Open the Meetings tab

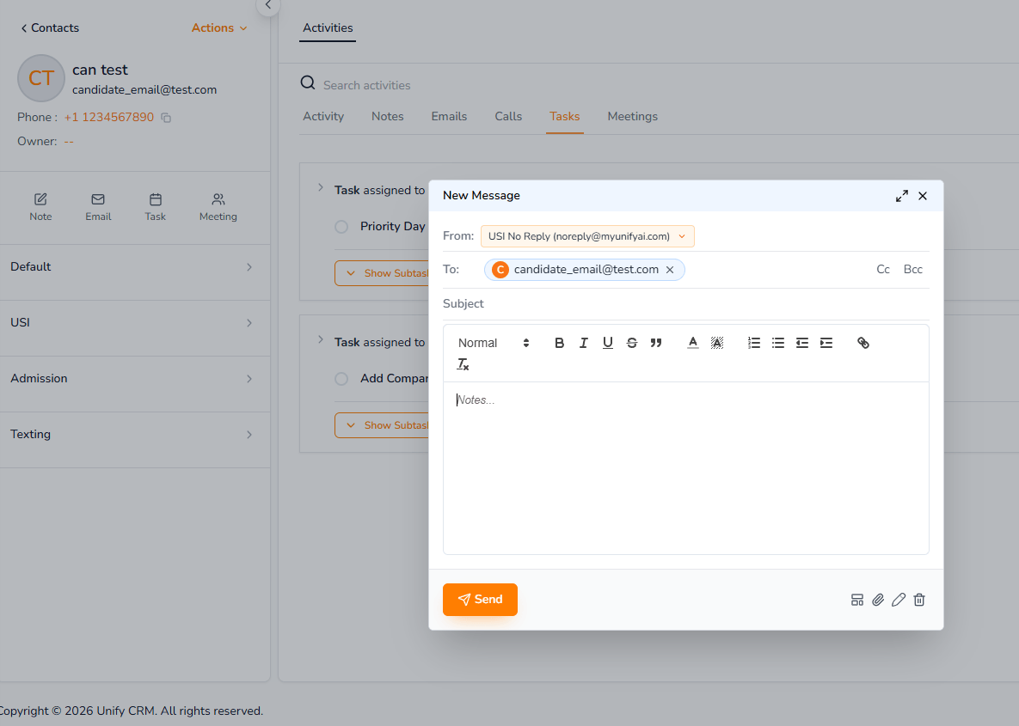pos(632,116)
